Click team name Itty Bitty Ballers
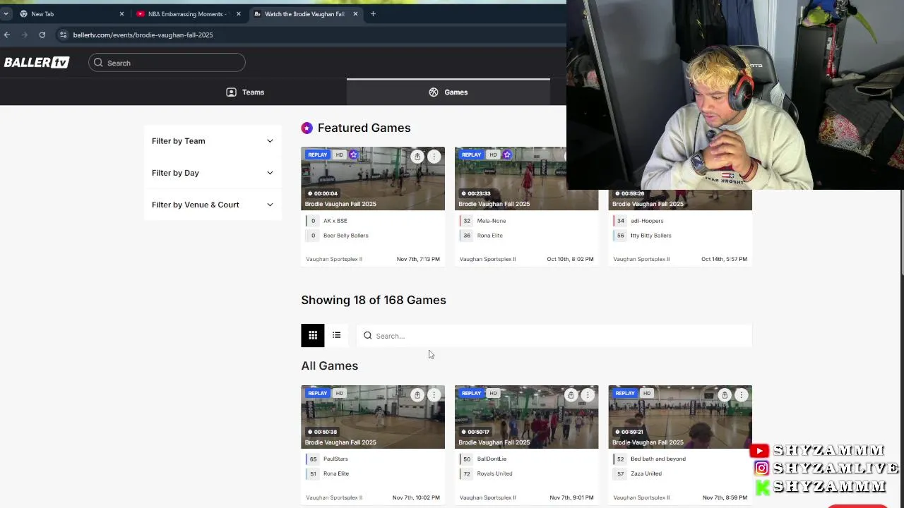 click(651, 236)
